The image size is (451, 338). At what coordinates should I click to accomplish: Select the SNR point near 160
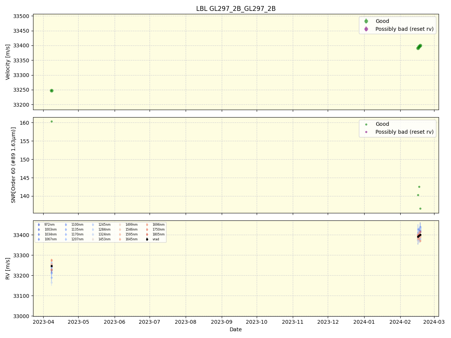click(x=51, y=121)
